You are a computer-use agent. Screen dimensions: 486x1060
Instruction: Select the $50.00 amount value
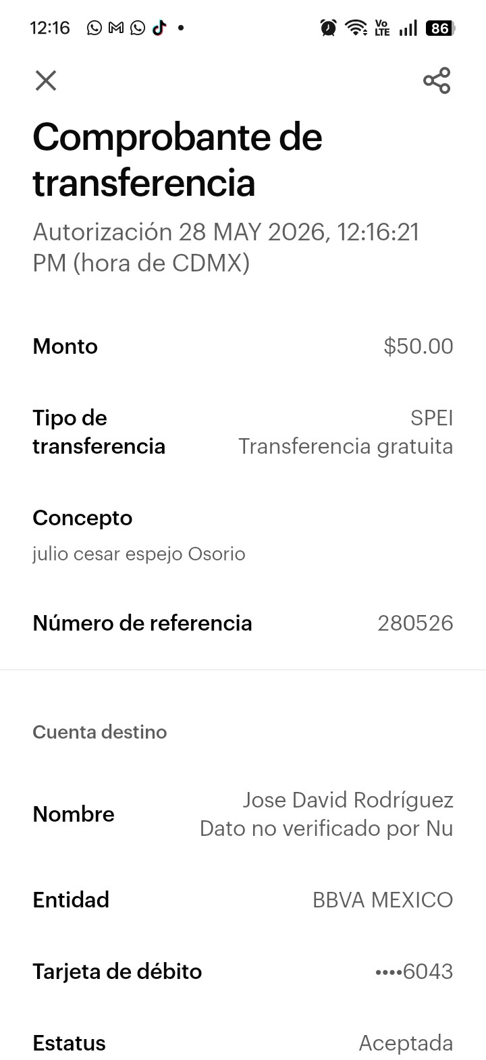[x=418, y=346]
